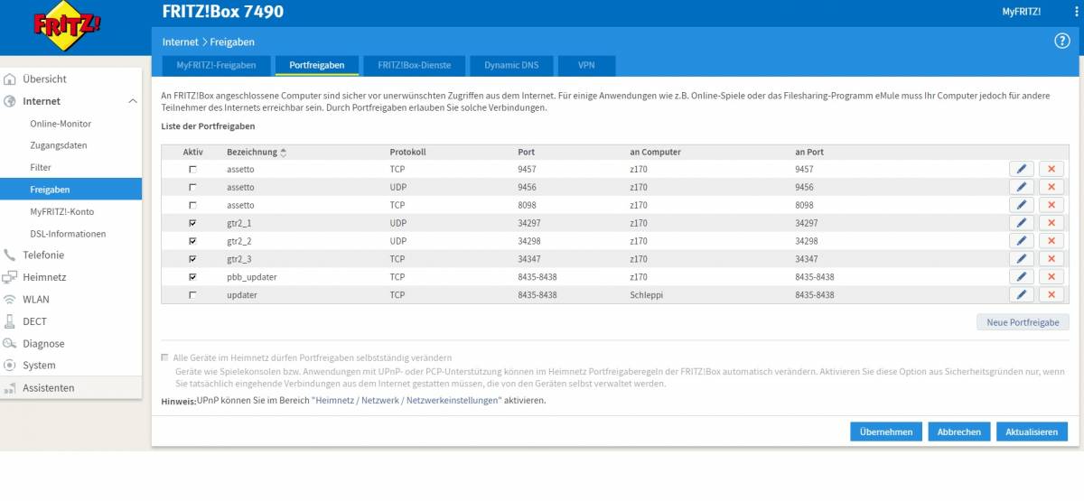
Task: Open the help question mark icon
Action: coord(1061,42)
